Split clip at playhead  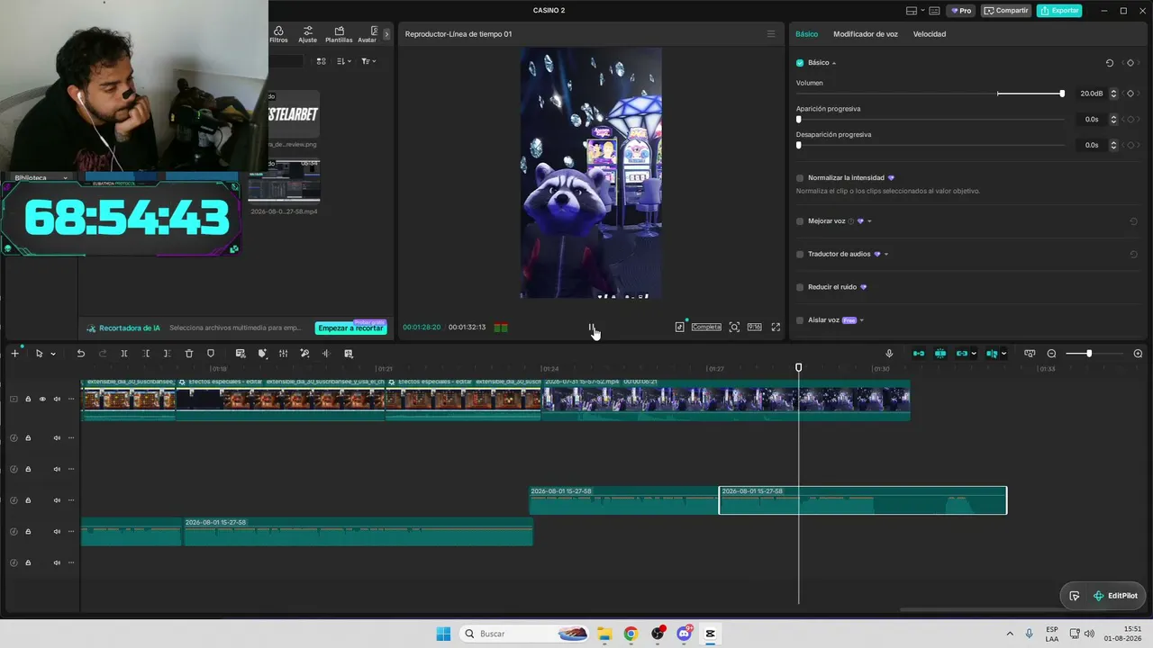click(124, 354)
